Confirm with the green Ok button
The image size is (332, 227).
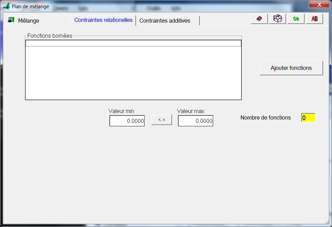tap(296, 19)
